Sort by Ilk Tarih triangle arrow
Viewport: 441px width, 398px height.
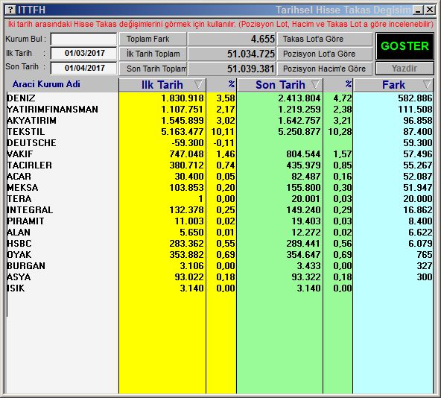[x=198, y=84]
